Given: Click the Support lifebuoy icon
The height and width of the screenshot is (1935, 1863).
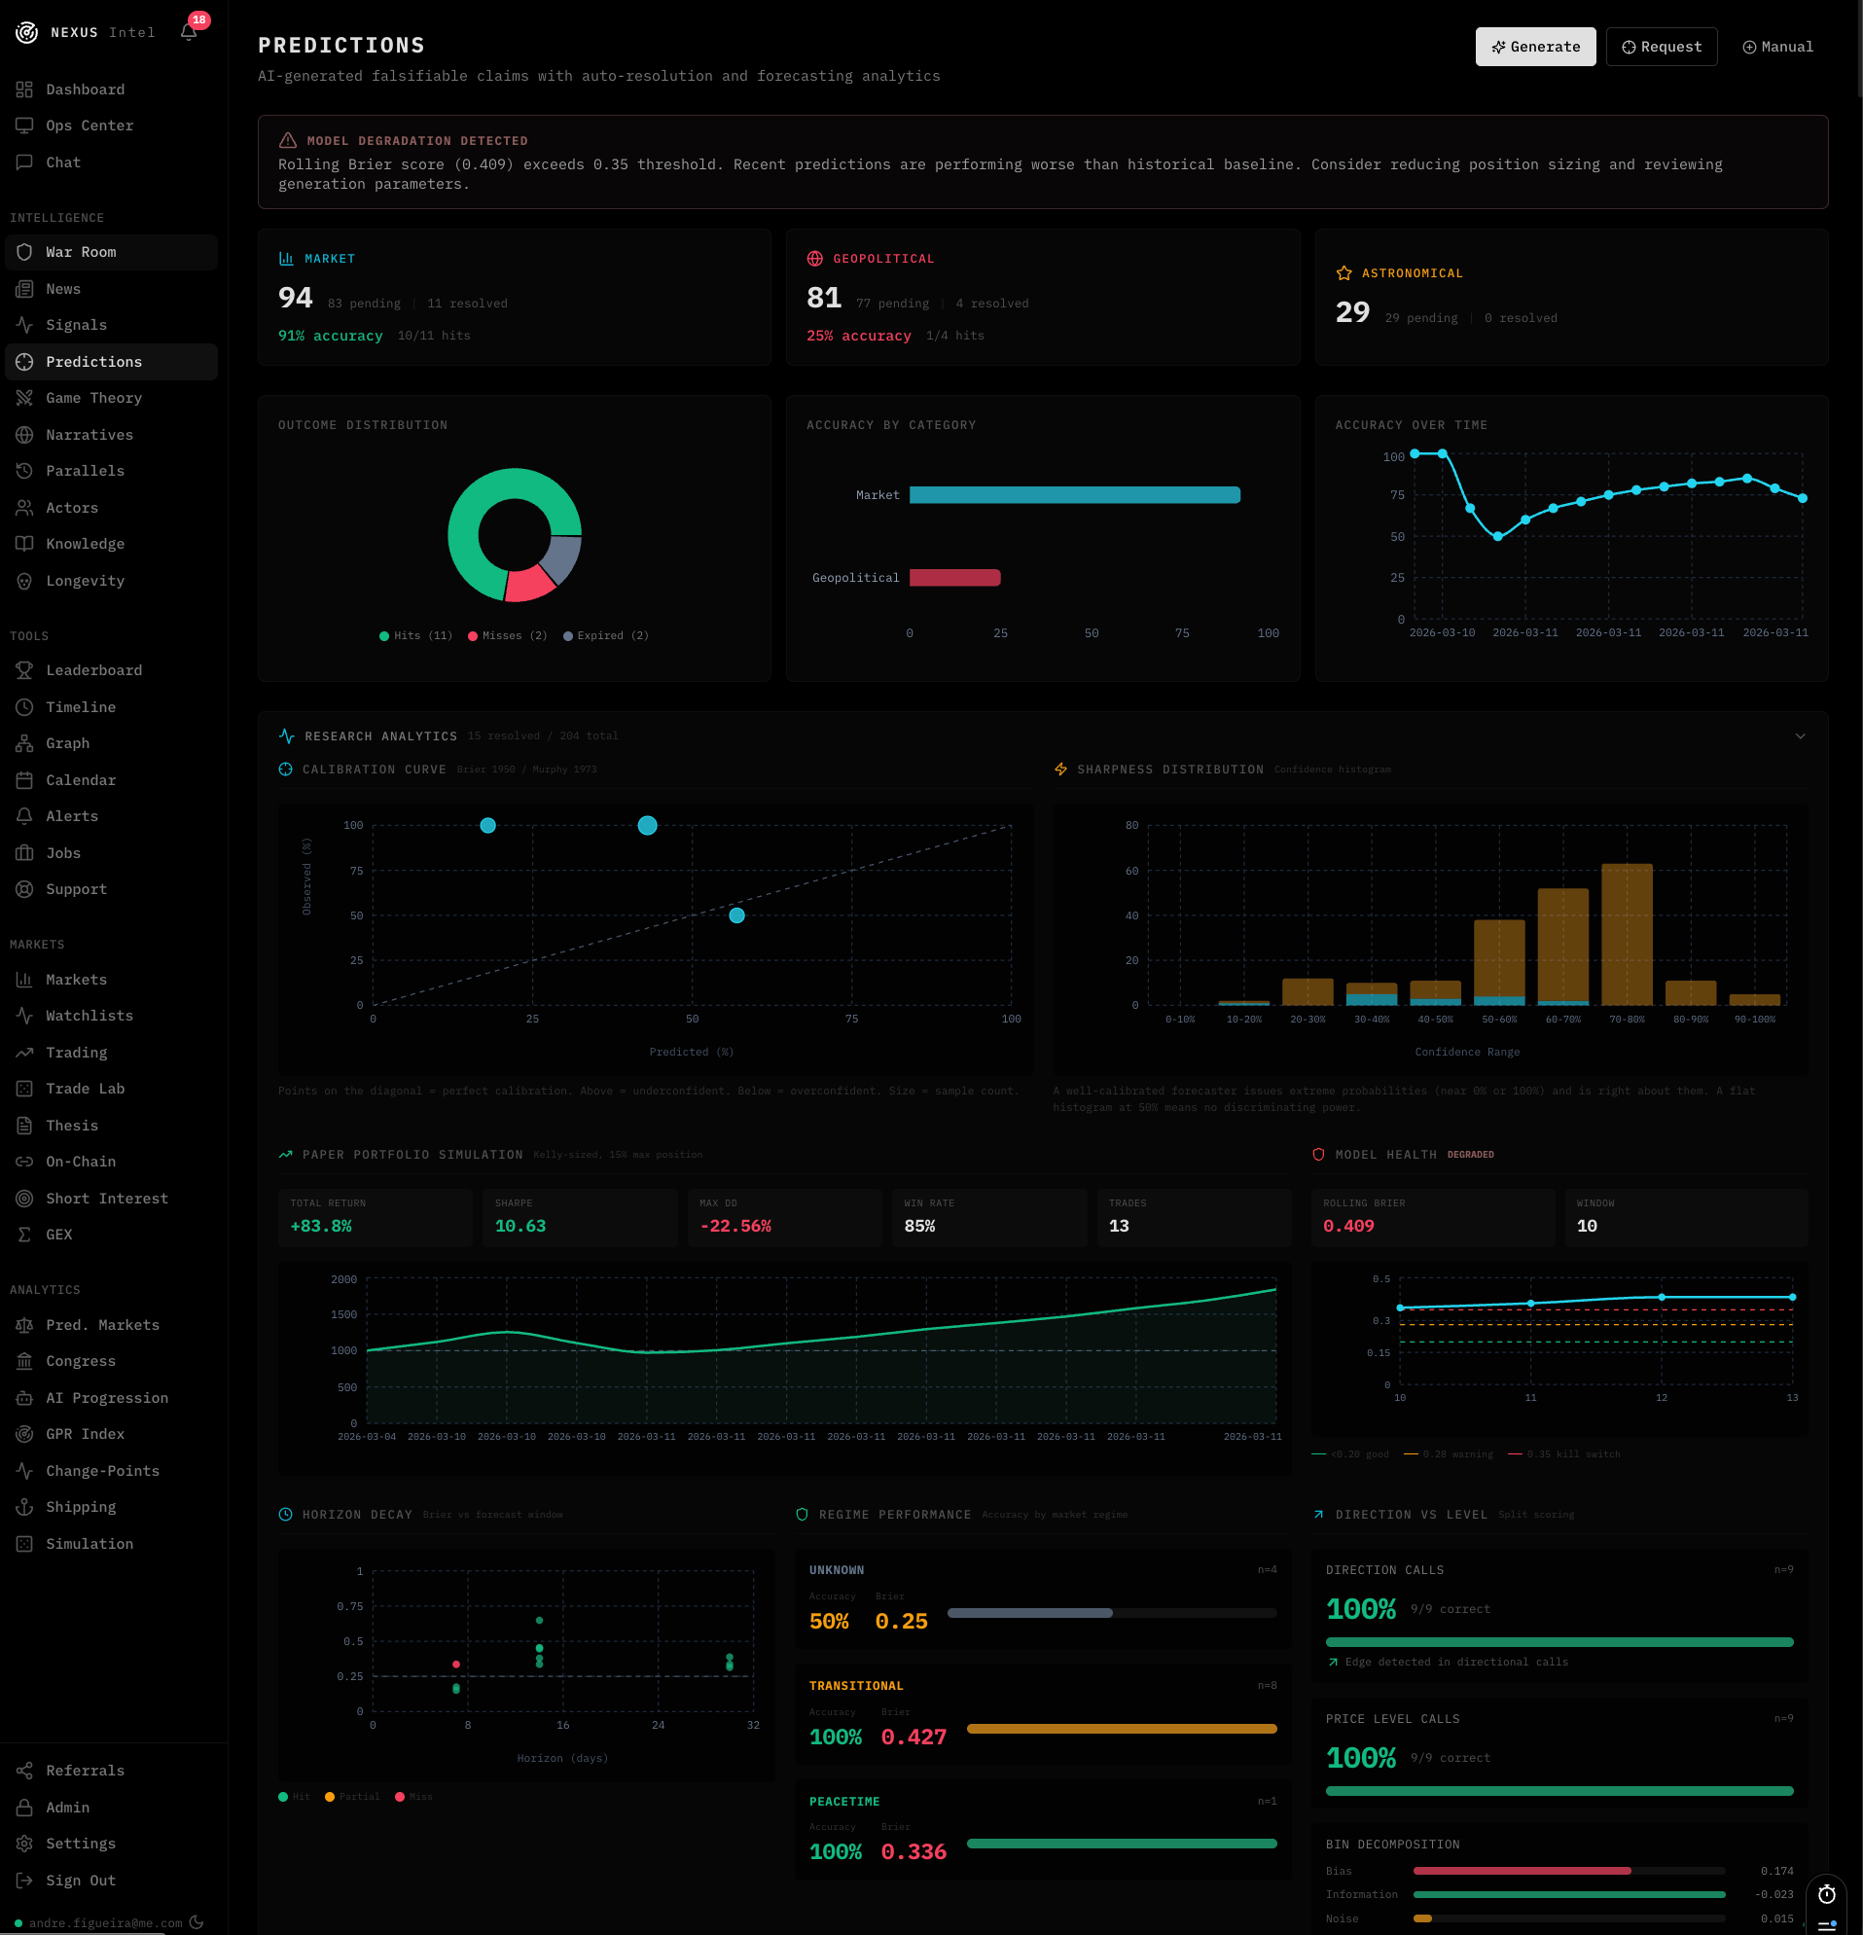Looking at the screenshot, I should pyautogui.click(x=24, y=888).
